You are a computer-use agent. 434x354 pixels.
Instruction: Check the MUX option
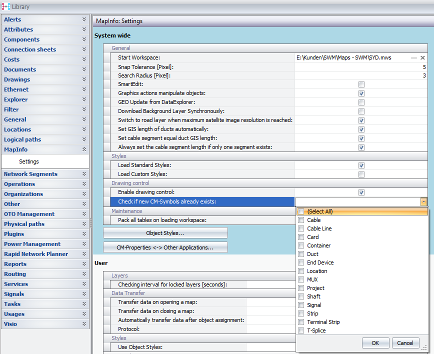pyautogui.click(x=301, y=279)
